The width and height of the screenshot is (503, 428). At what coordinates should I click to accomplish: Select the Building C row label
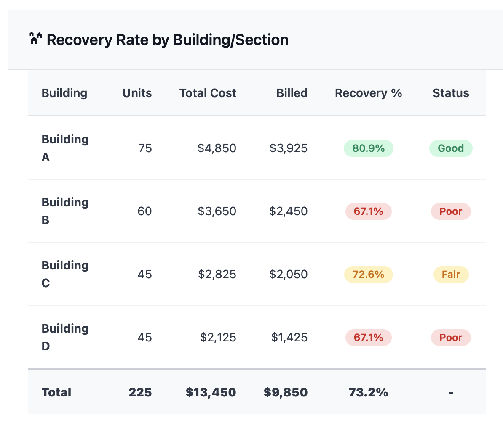(x=65, y=274)
